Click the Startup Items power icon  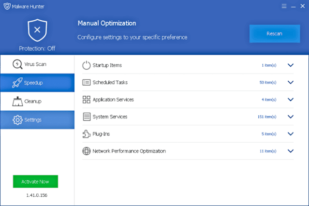pyautogui.click(x=86, y=65)
